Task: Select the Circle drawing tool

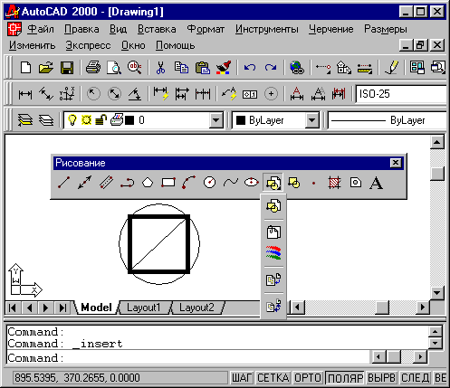Action: (x=210, y=183)
